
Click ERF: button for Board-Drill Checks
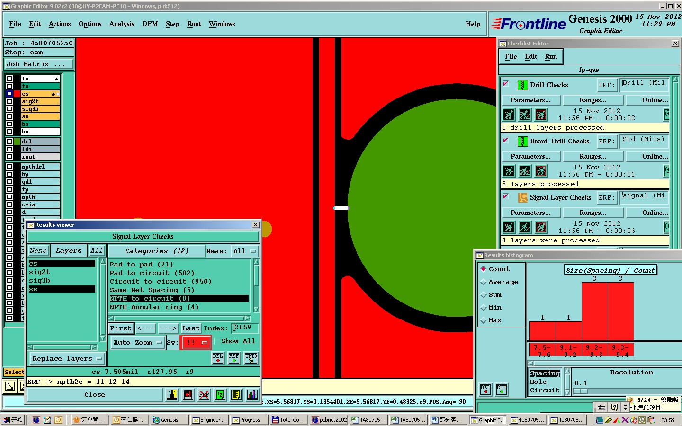tap(606, 142)
